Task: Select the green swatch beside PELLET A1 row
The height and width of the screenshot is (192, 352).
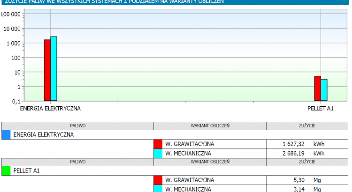Action: point(6,171)
